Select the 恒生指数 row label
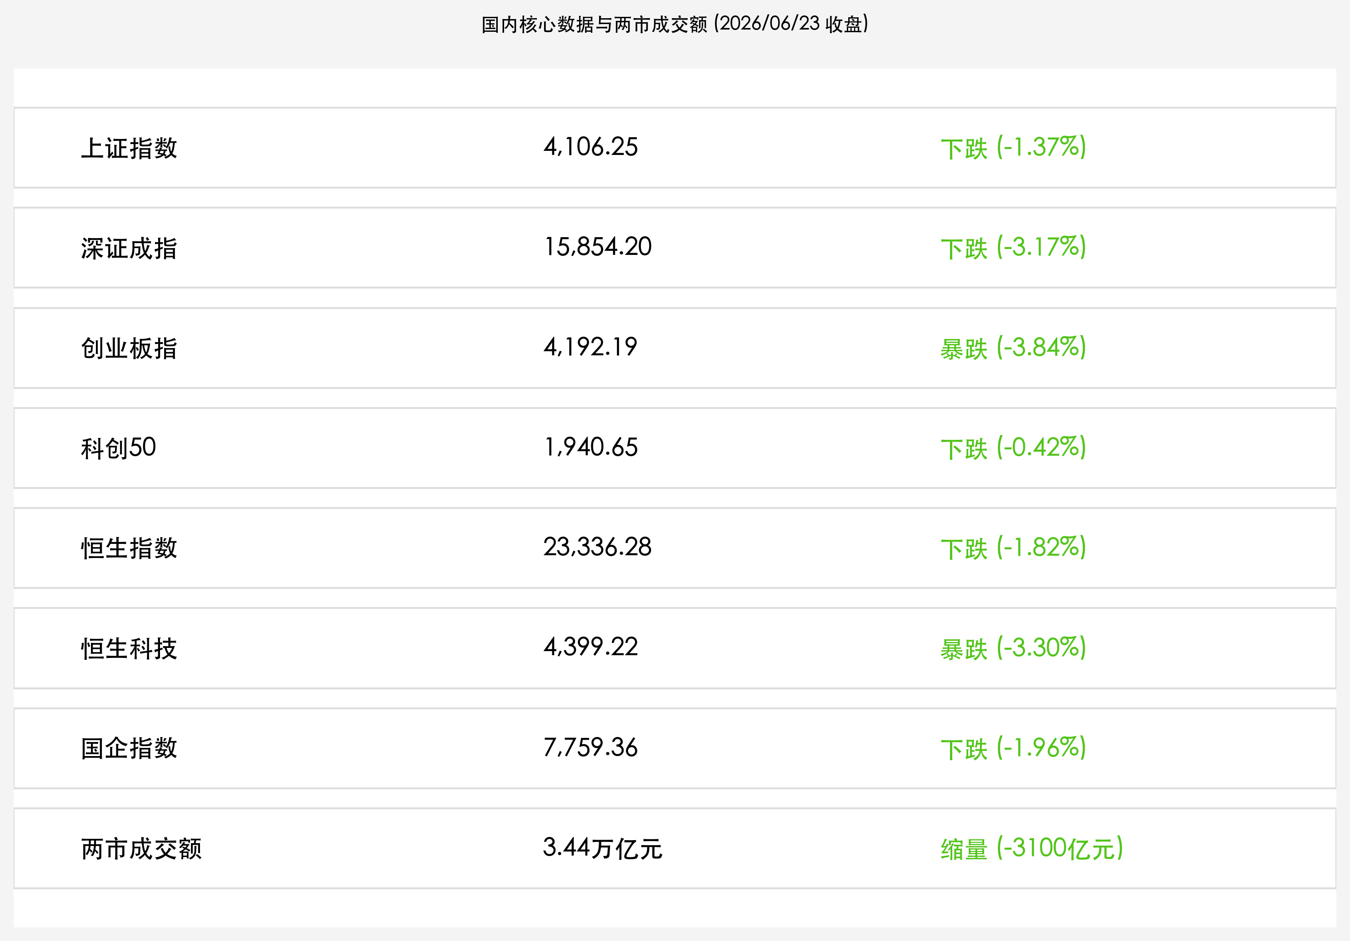Screen dimensions: 1350x941 (129, 548)
